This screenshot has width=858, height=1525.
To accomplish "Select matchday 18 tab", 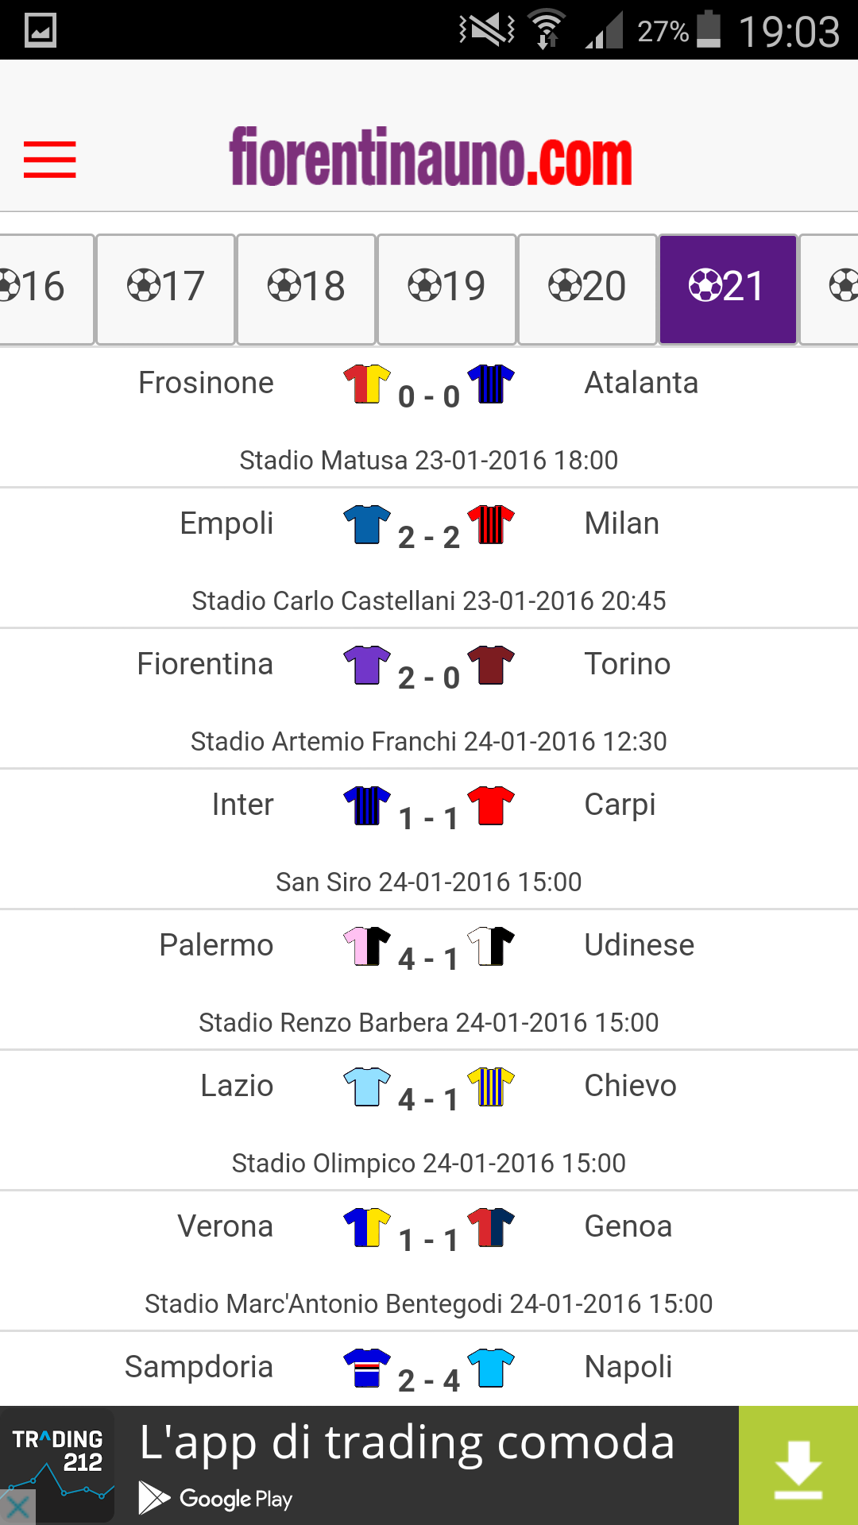I will 306,289.
